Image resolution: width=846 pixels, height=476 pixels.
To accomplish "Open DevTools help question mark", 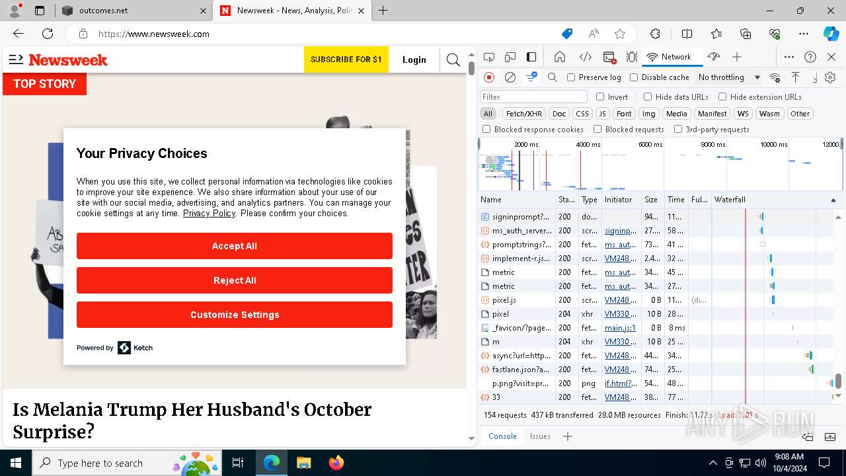I will click(810, 57).
